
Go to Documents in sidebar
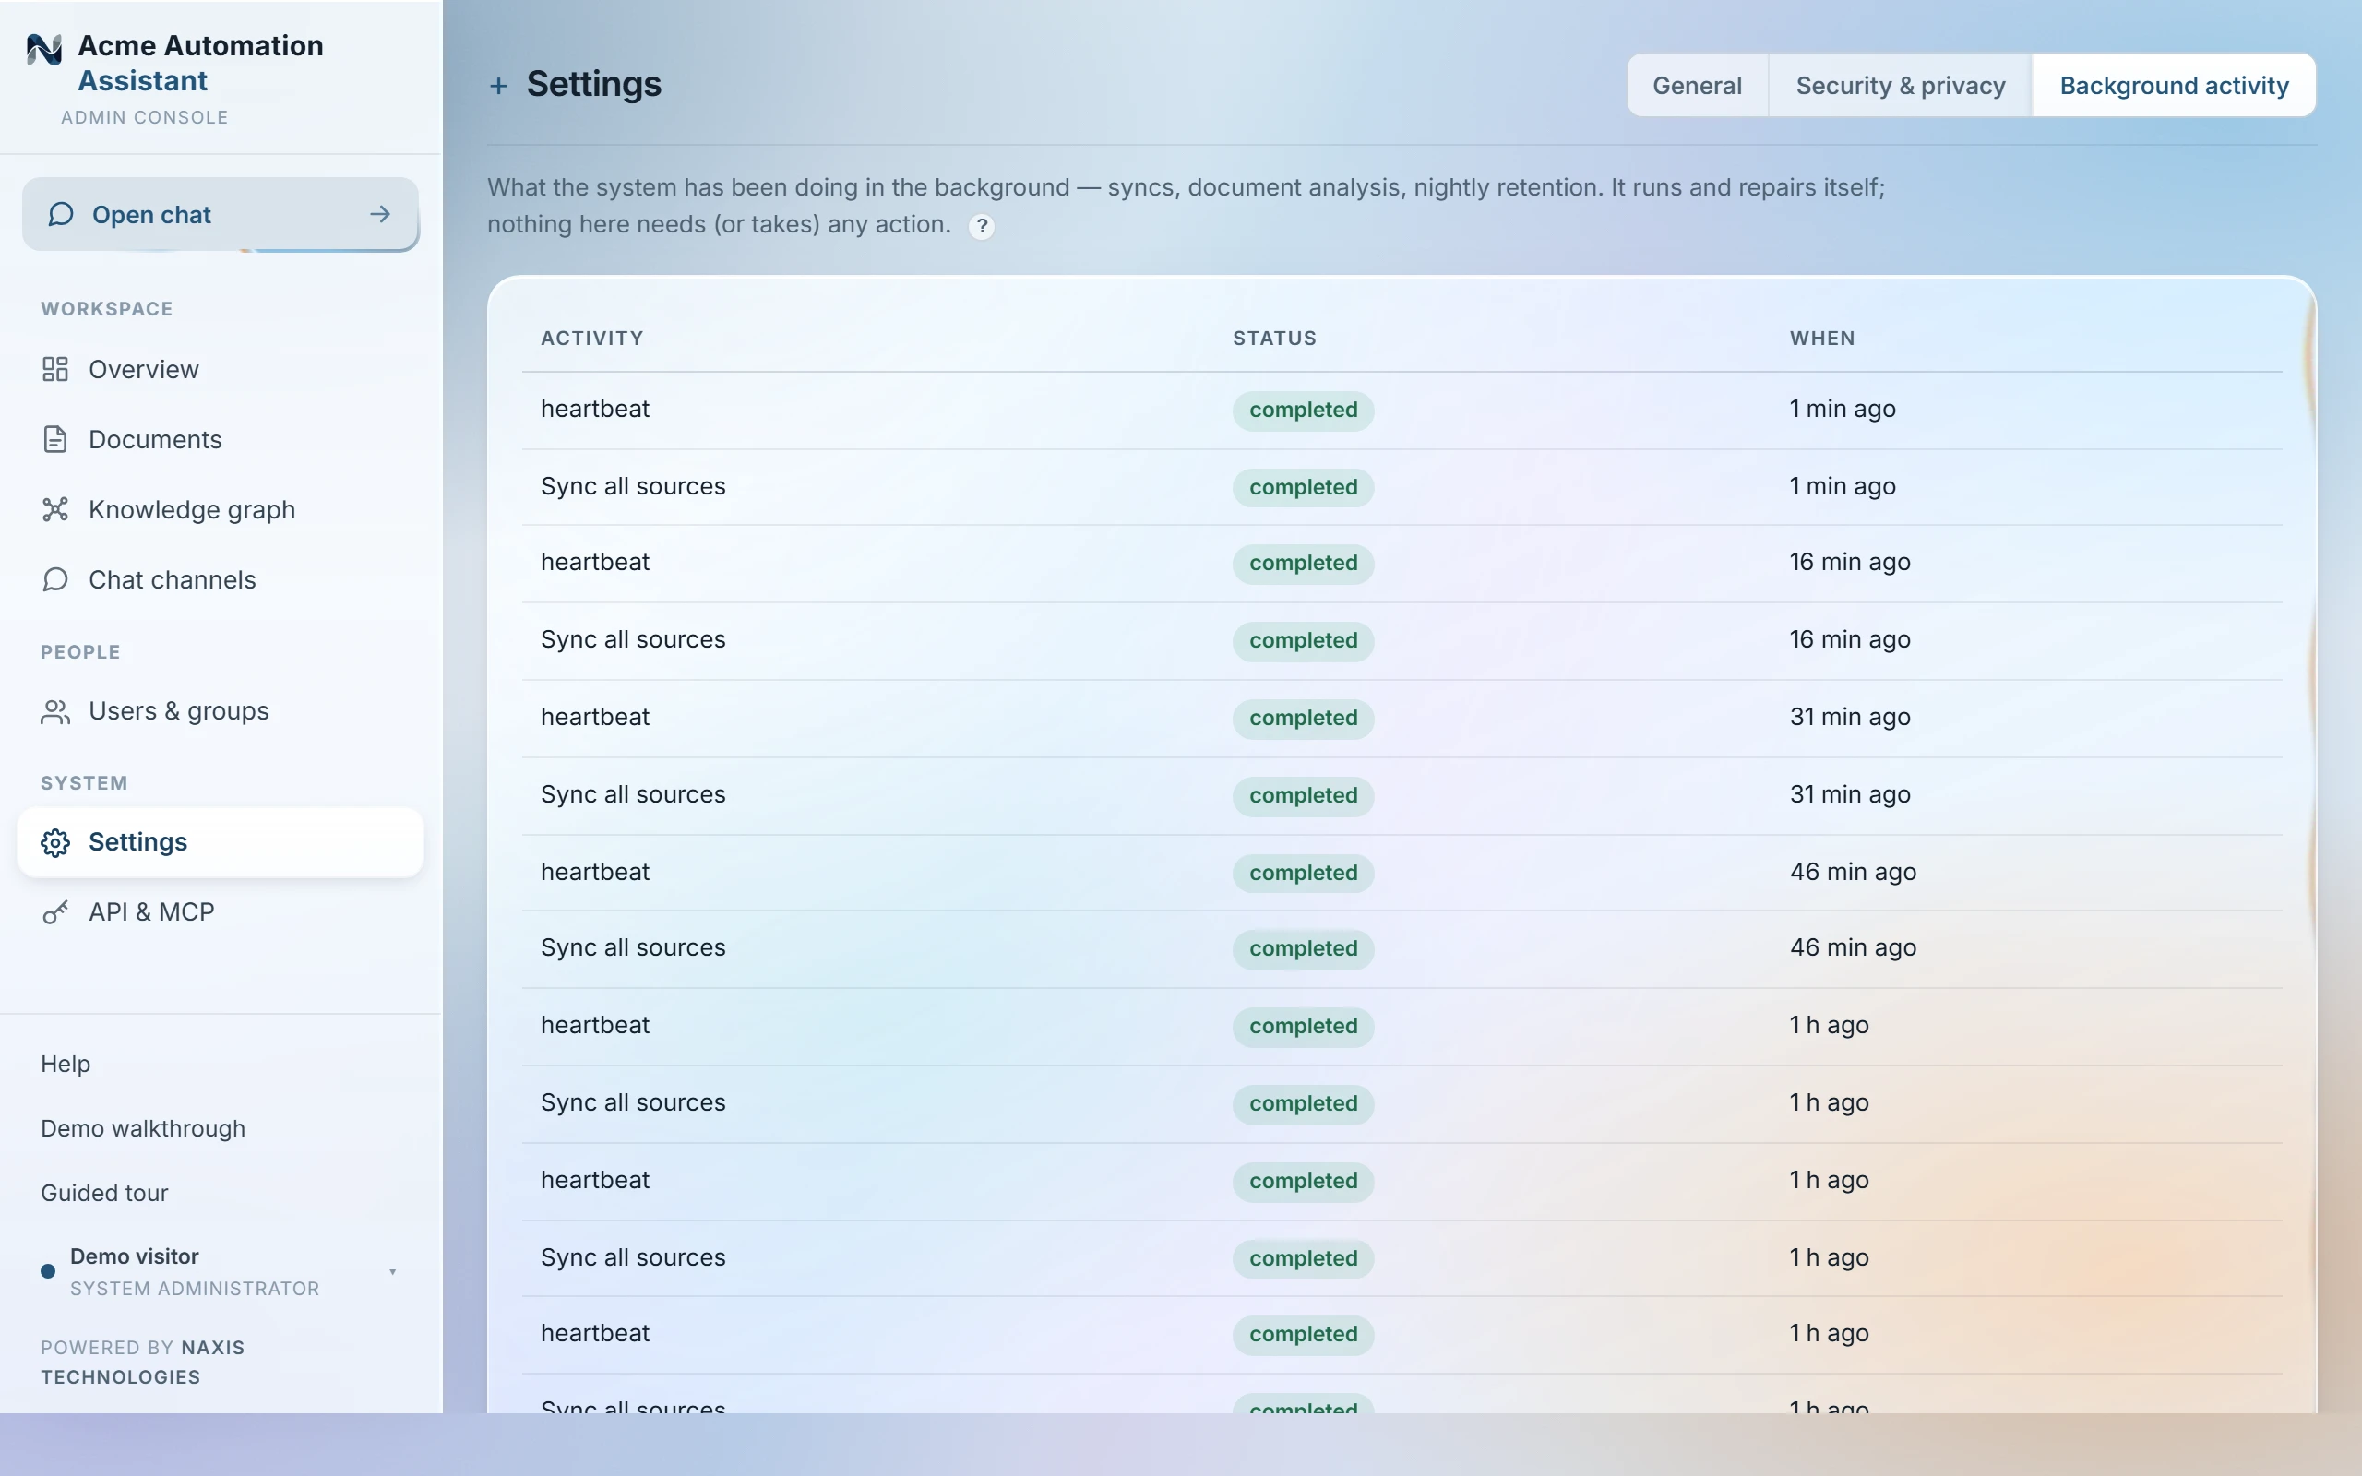(220, 439)
